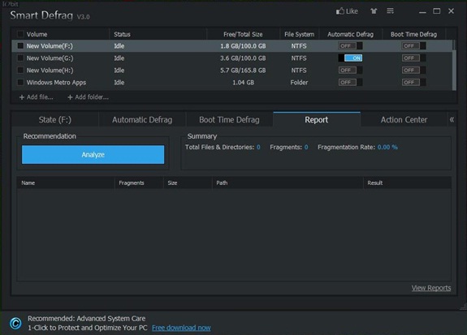
Task: Click the blue Analyze button
Action: pyautogui.click(x=93, y=155)
